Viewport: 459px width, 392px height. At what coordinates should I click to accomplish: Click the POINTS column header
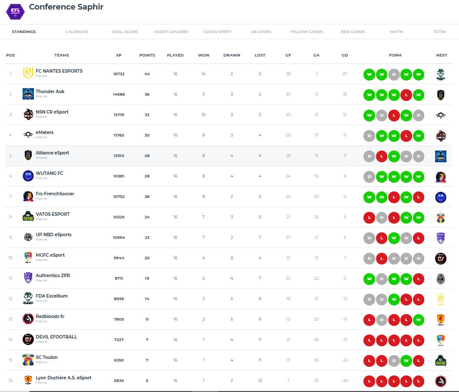click(147, 55)
